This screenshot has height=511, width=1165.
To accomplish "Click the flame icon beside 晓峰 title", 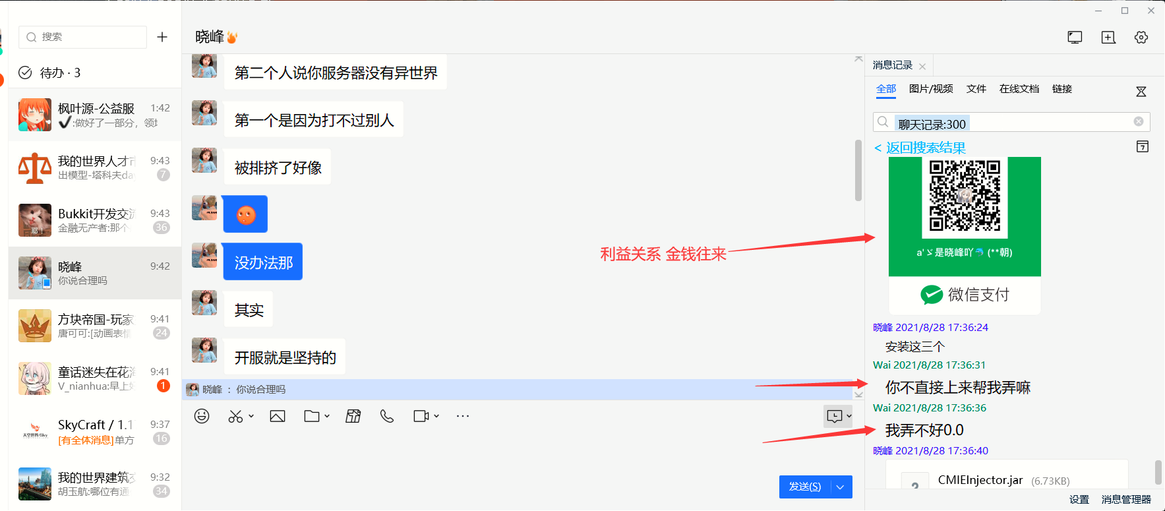I will [x=232, y=38].
